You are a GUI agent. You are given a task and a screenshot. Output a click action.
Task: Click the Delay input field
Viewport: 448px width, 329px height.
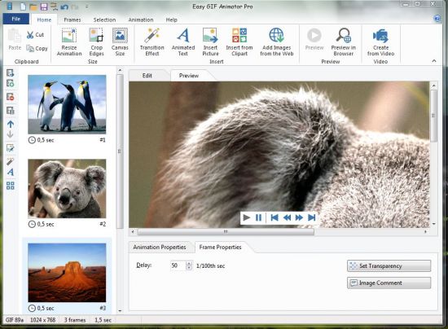[x=178, y=265]
